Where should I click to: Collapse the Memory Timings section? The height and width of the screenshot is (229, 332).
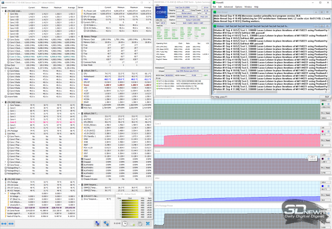[79, 37]
